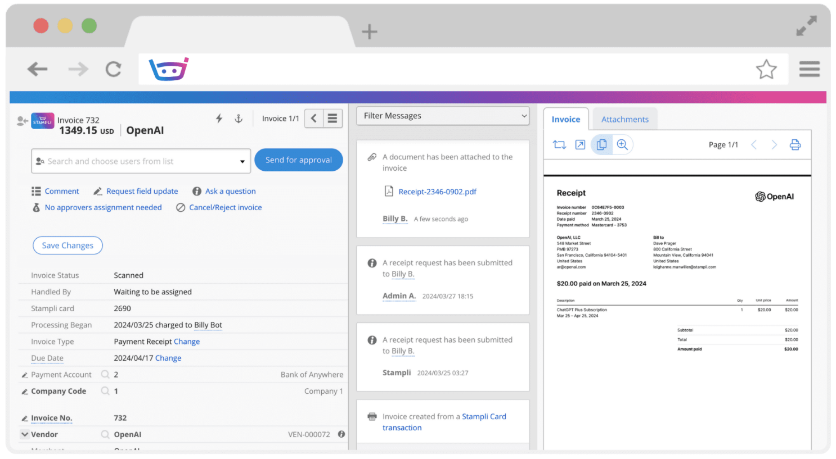Go to the previous invoice with the left chevron

point(314,119)
